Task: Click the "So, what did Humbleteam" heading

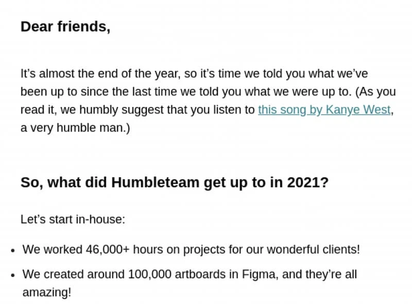Action: point(174,183)
